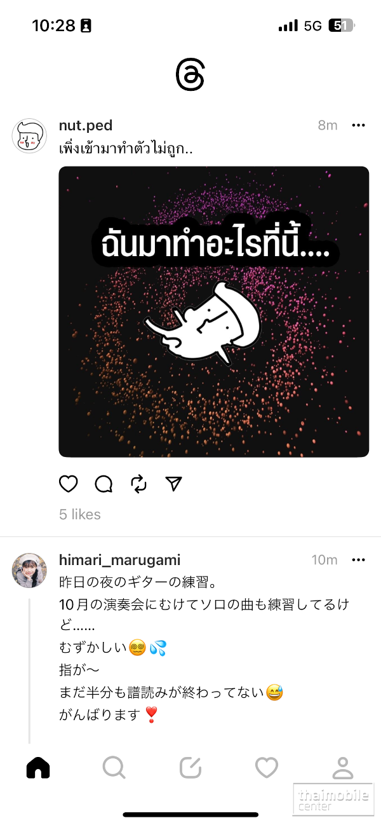Viewport: 381px width, 825px height.
Task: Open the Activity heart tab
Action: point(267,768)
